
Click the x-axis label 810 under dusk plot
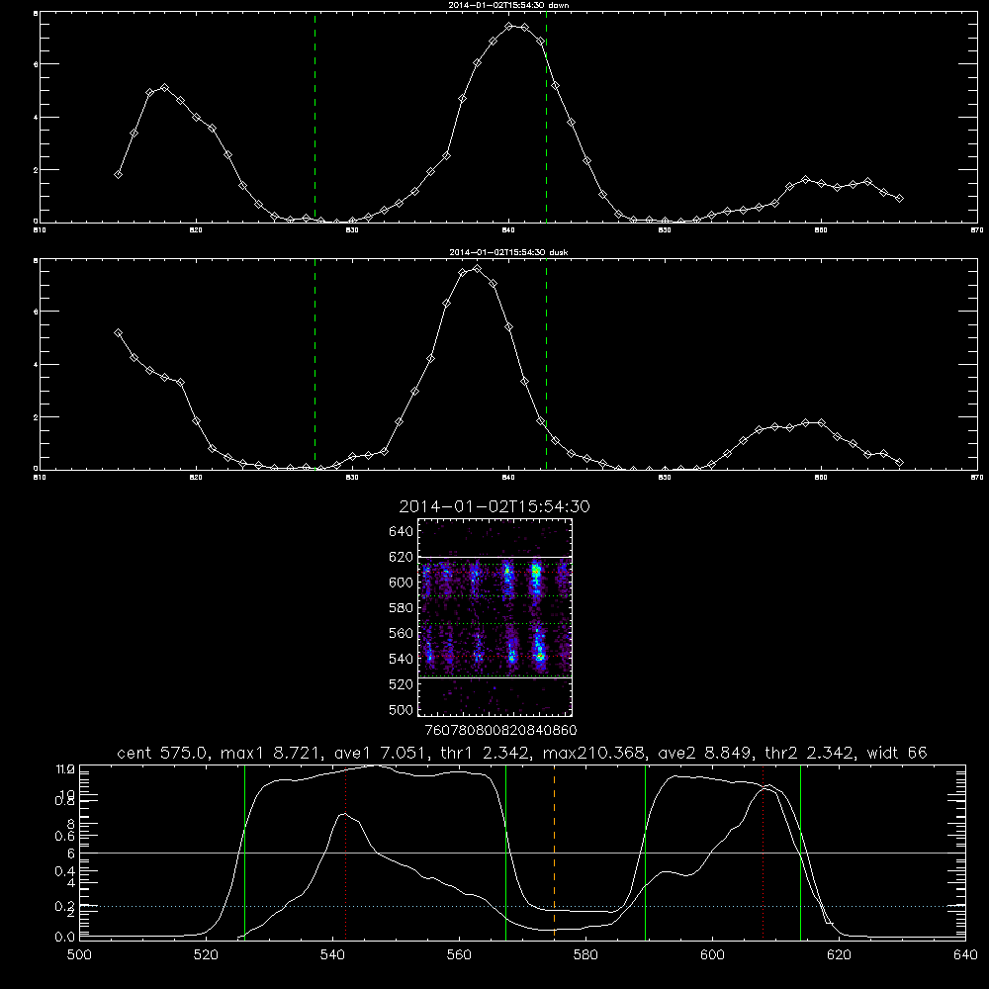40,478
